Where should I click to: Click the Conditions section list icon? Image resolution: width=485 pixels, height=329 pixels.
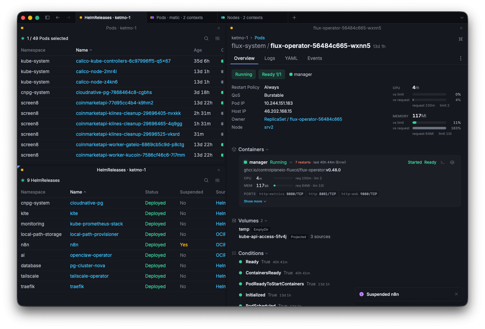pyautogui.click(x=234, y=253)
